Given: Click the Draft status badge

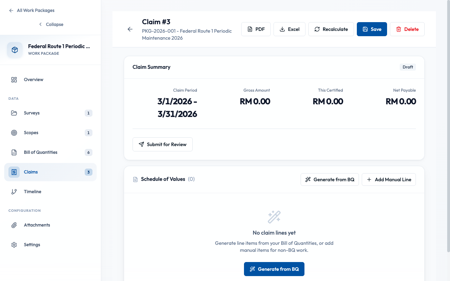Looking at the screenshot, I should coord(407,67).
